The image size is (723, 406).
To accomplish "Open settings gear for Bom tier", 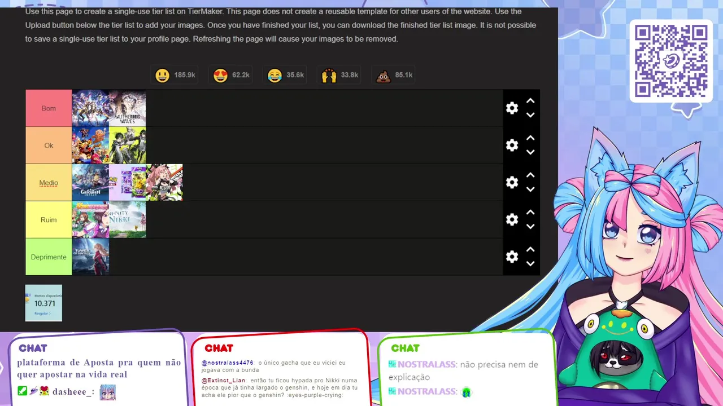I will (512, 108).
